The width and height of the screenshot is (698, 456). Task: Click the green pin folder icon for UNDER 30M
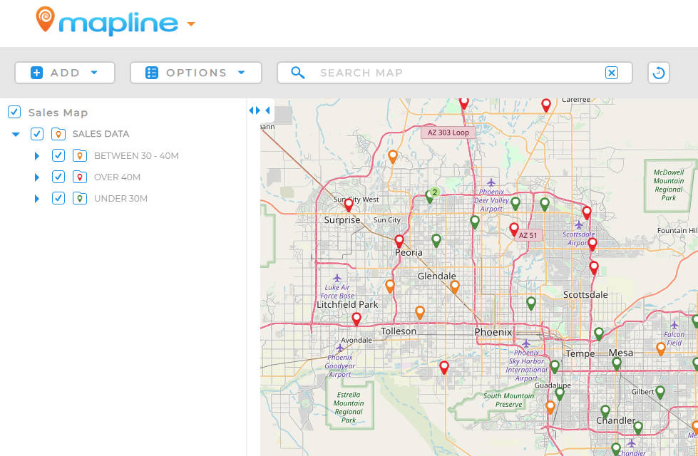[x=80, y=198]
